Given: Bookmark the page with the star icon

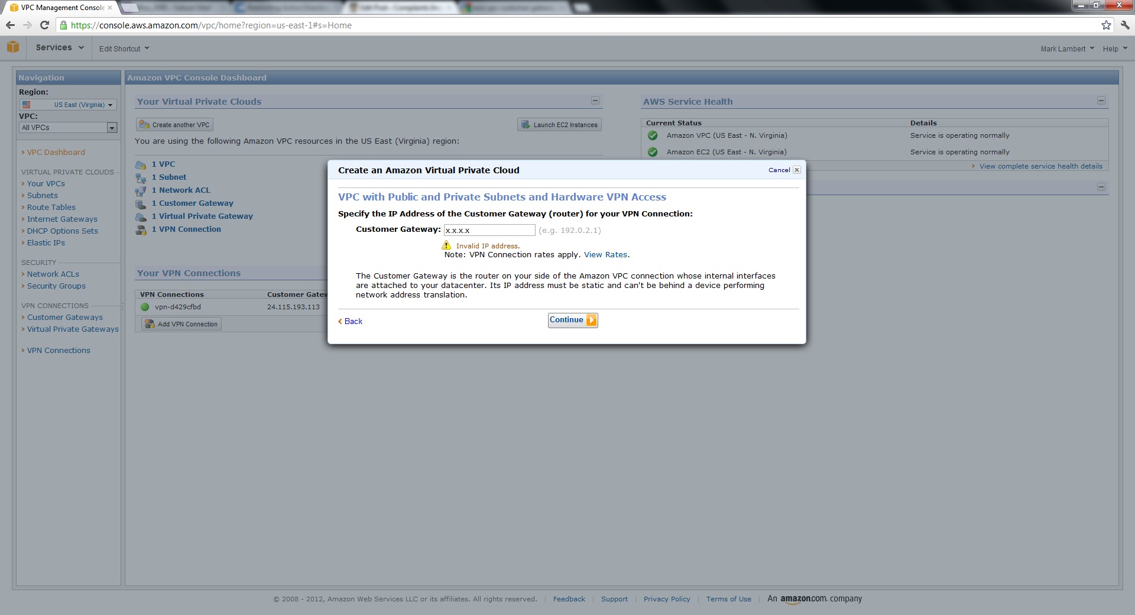Looking at the screenshot, I should [1106, 25].
